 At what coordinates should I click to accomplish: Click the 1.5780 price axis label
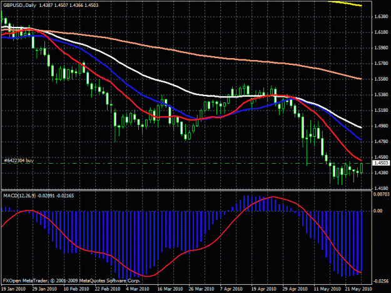(x=381, y=64)
